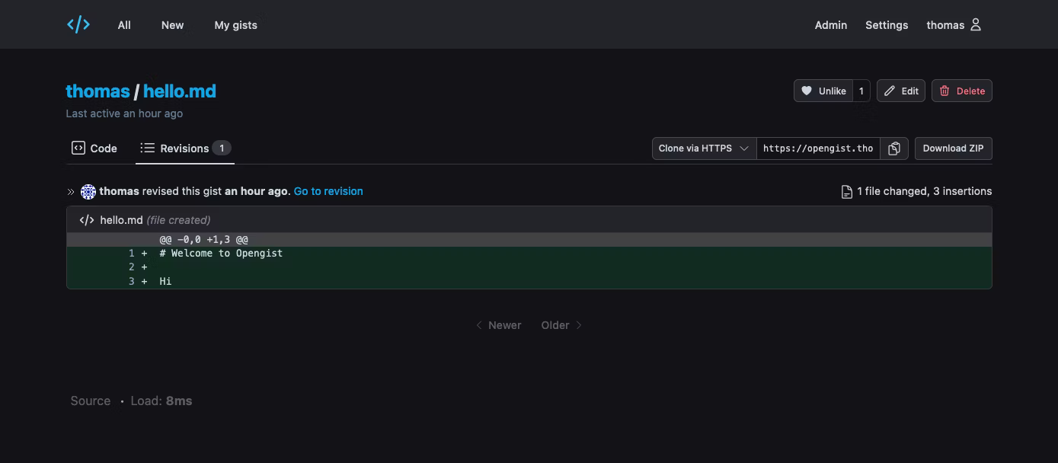Click the list icon on Revisions tab
This screenshot has height=463, width=1058.
pos(147,148)
